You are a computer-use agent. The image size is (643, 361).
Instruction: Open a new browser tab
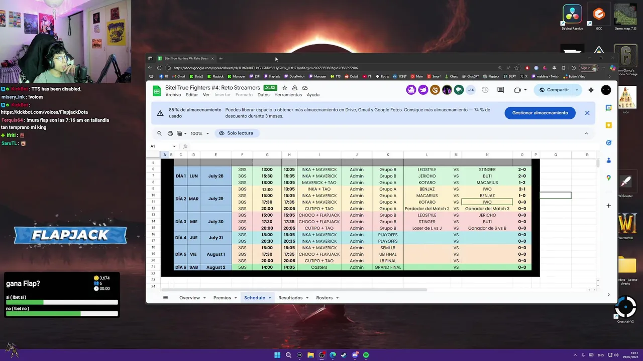tap(221, 58)
